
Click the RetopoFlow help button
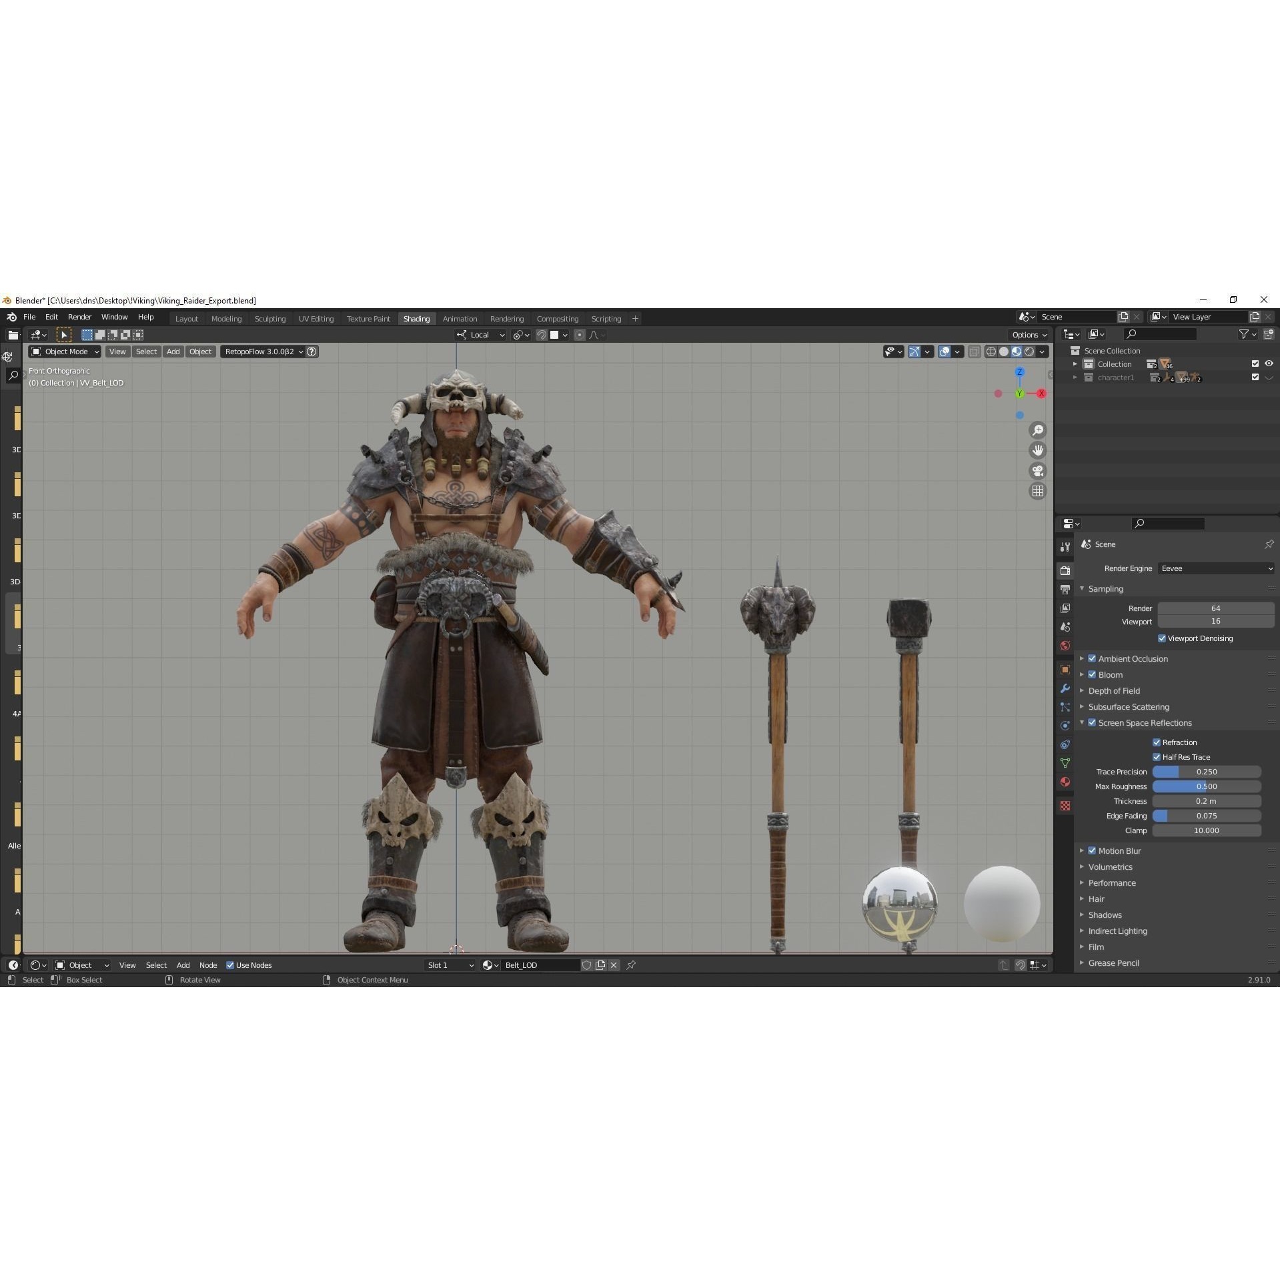coord(311,352)
